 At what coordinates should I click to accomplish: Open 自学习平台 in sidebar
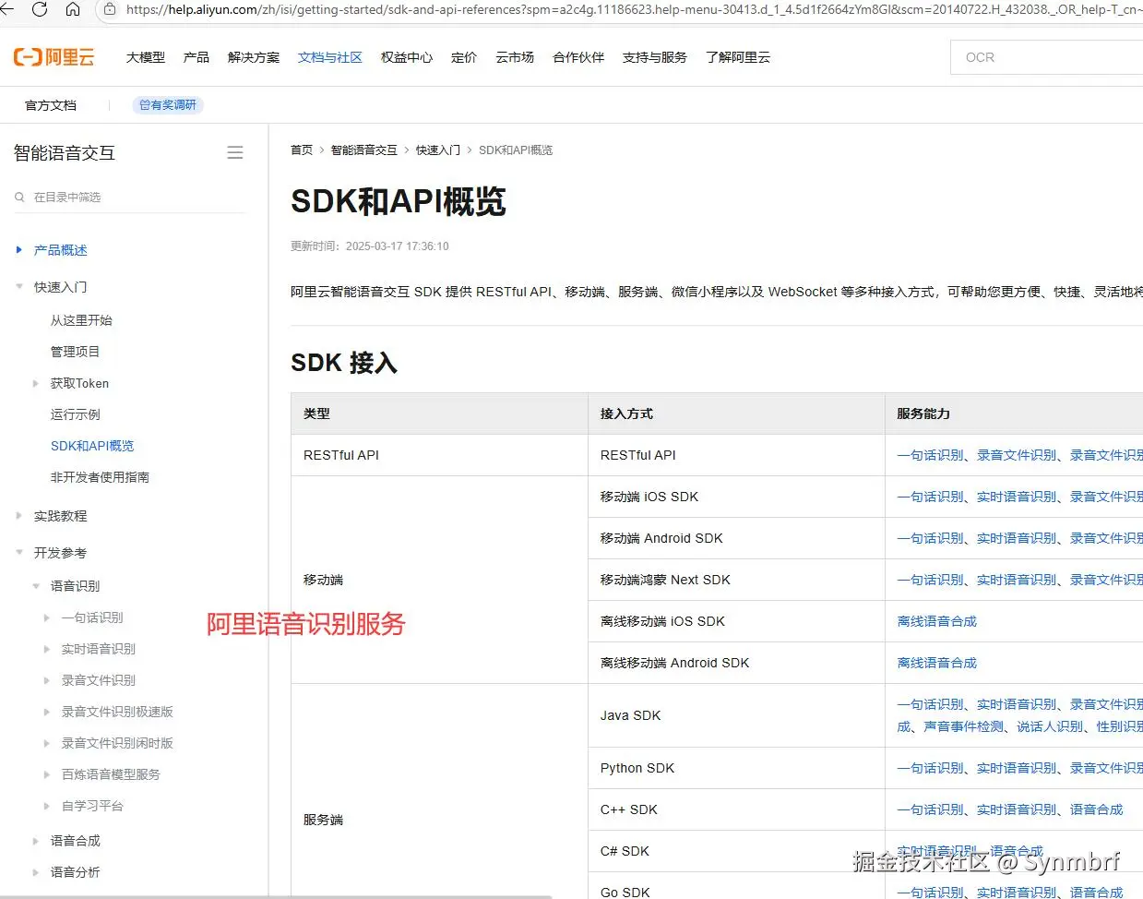pyautogui.click(x=92, y=806)
